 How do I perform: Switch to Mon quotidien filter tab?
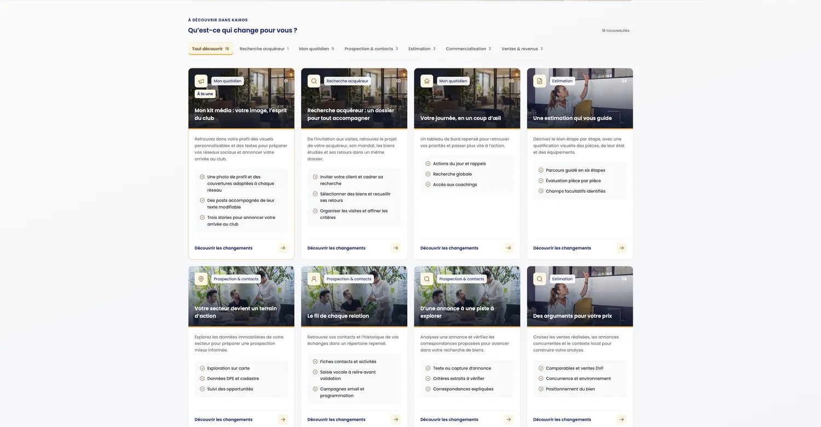pos(316,49)
